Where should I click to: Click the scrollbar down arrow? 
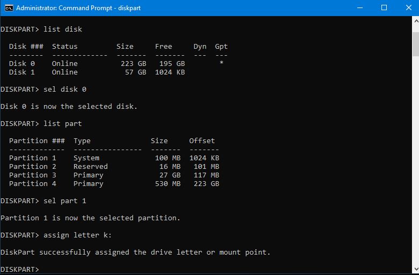(x=415, y=270)
